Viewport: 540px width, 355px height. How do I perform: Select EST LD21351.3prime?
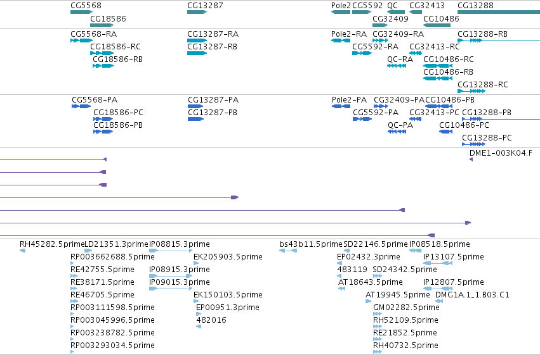tap(88, 251)
